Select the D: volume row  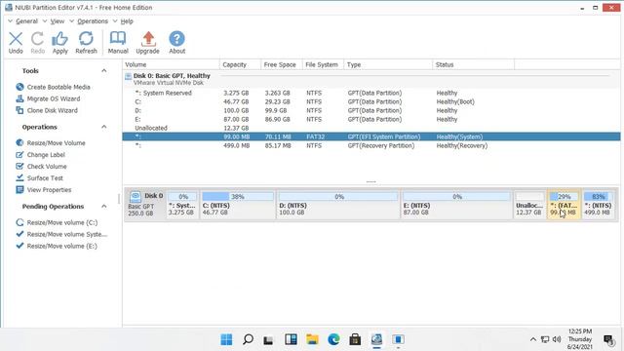click(x=371, y=110)
